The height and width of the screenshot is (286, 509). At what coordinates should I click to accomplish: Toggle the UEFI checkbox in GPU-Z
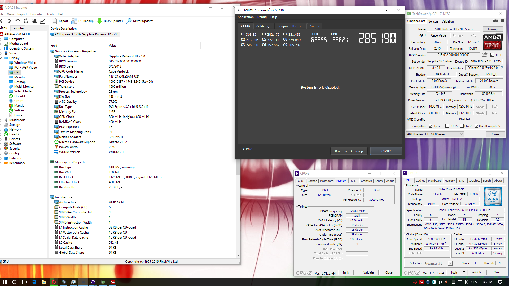492,55
